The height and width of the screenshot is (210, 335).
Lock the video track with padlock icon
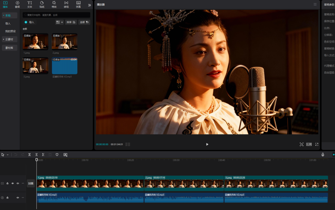point(7,183)
